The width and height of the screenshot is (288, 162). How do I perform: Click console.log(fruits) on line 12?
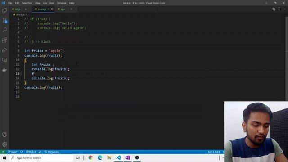coord(51,69)
